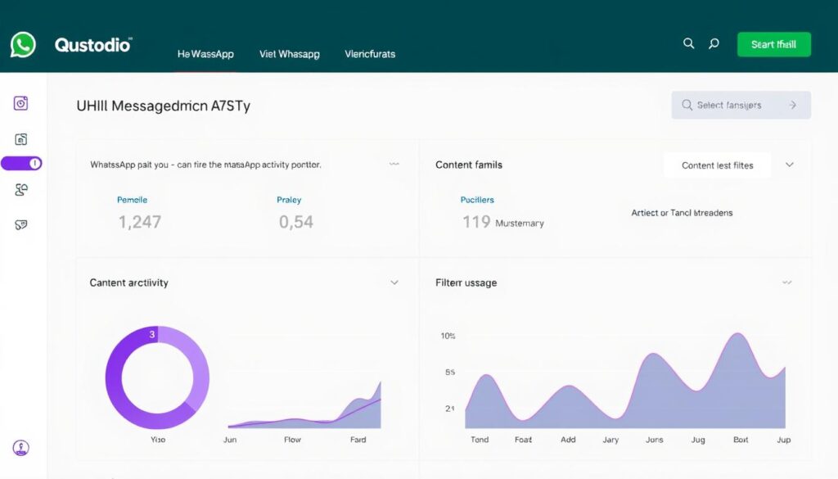Viewport: 838px width, 479px height.
Task: Expand the Filterr ussage panel chevron
Action: (786, 282)
